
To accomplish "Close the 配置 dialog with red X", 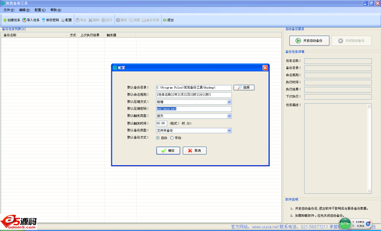I will pos(265,68).
